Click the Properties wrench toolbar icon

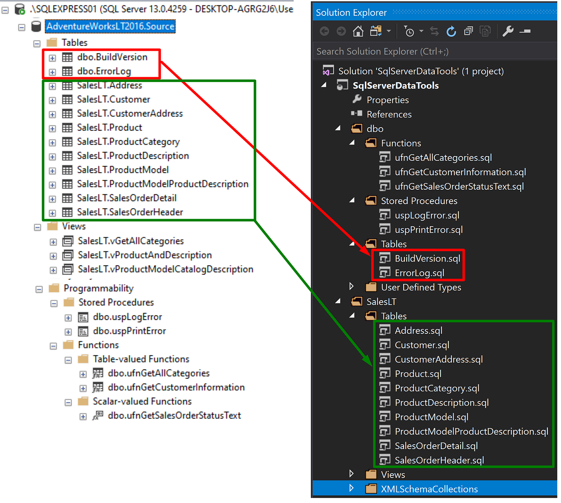click(508, 31)
